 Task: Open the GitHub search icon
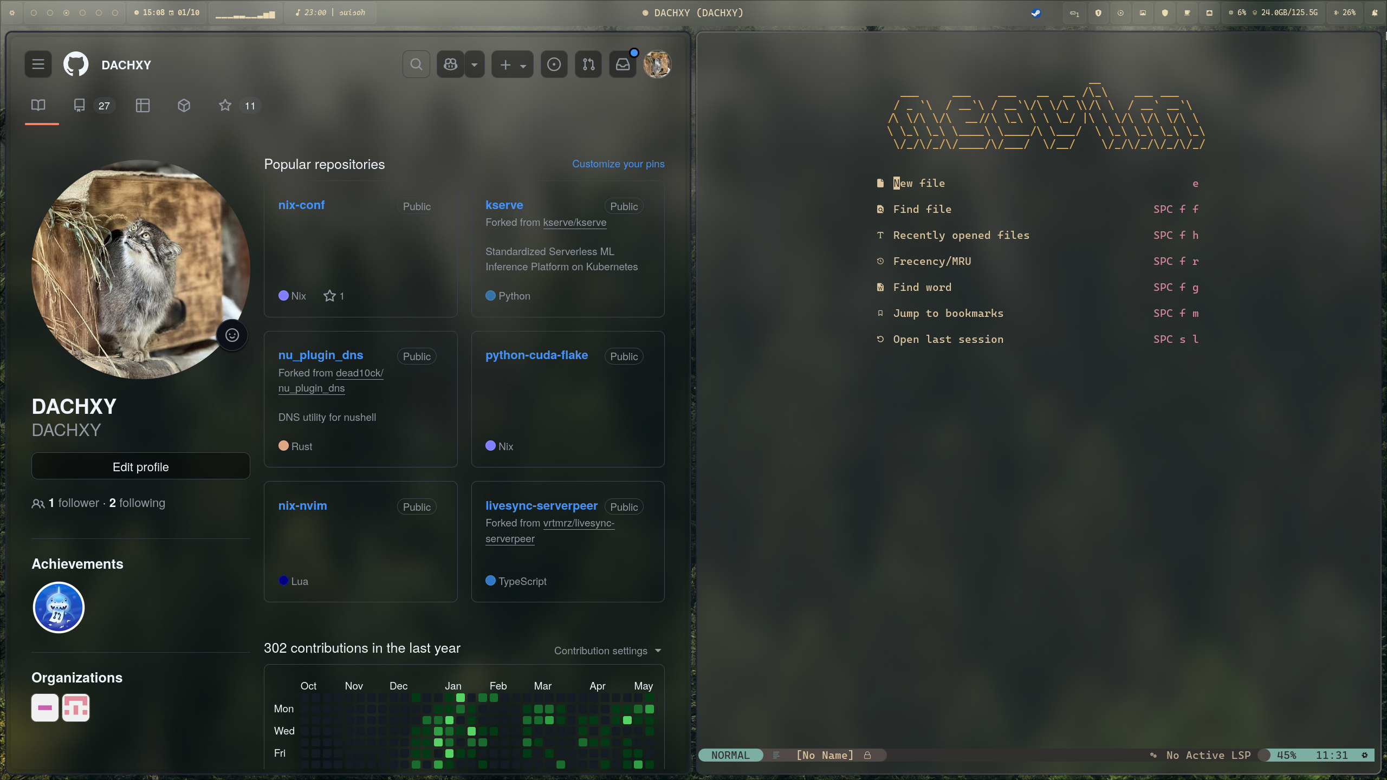click(x=416, y=64)
